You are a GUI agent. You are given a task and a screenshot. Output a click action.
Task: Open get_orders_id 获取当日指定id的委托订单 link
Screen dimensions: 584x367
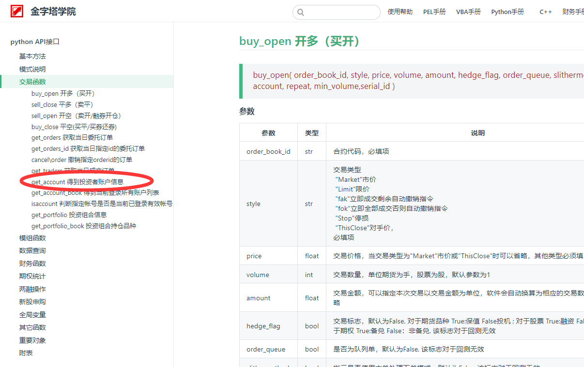click(x=88, y=149)
